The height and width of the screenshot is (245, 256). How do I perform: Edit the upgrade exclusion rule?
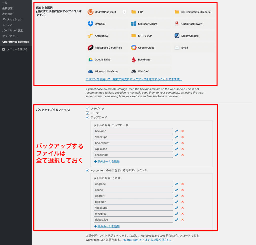pos(177,184)
